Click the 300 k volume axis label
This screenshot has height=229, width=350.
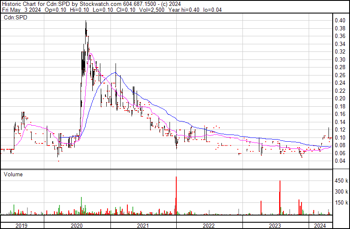[341, 192]
